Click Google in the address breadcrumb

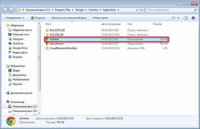79,10
